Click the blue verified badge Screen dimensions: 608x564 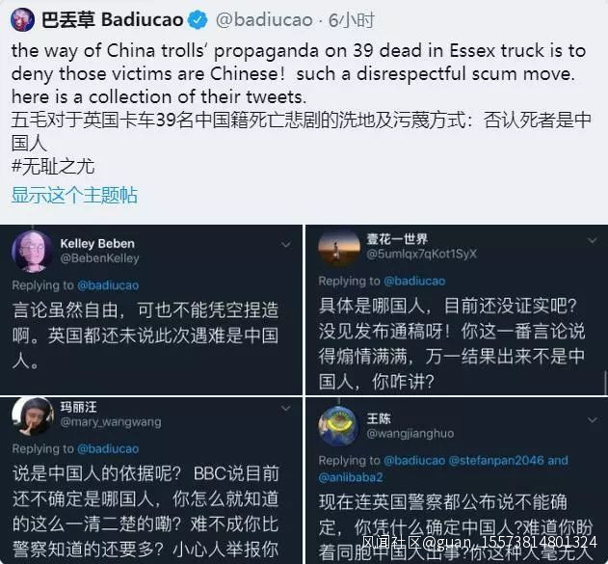[198, 20]
